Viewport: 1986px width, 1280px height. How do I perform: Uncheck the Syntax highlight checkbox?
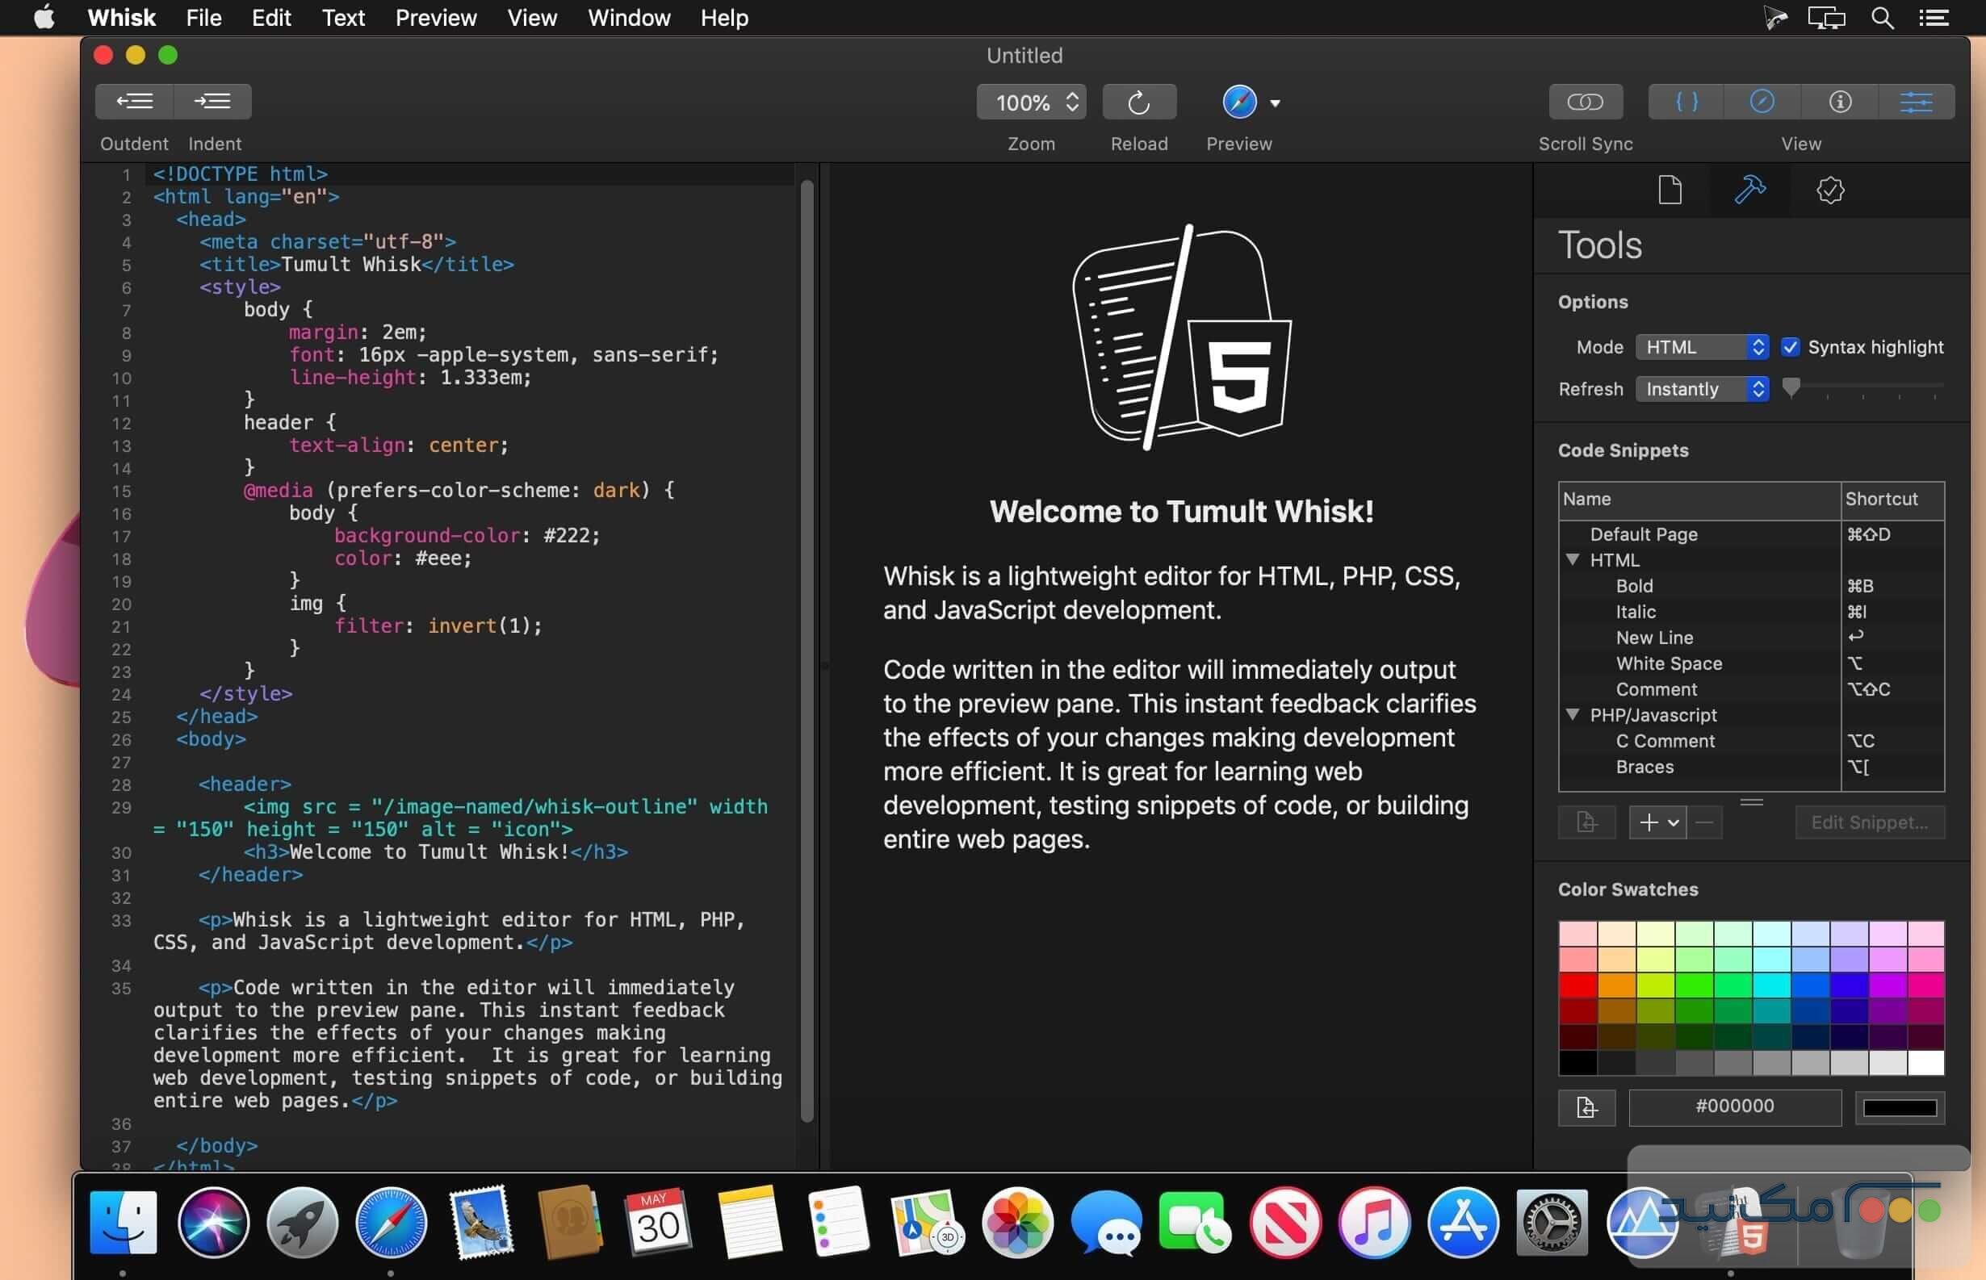(1792, 346)
